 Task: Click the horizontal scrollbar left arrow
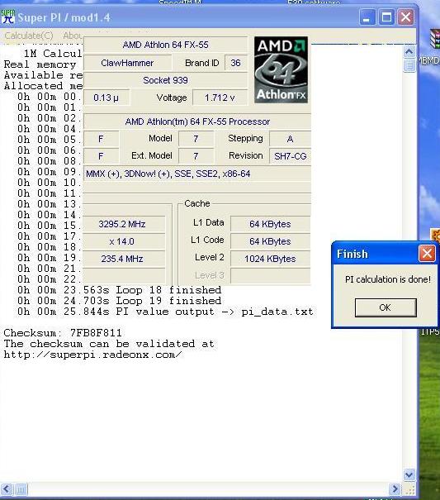[7, 488]
